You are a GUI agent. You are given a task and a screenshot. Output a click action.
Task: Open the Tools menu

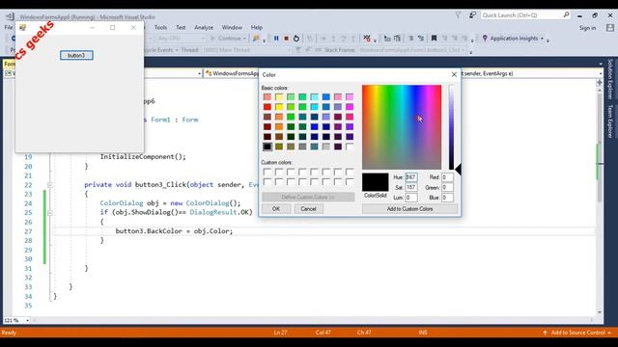point(160,28)
